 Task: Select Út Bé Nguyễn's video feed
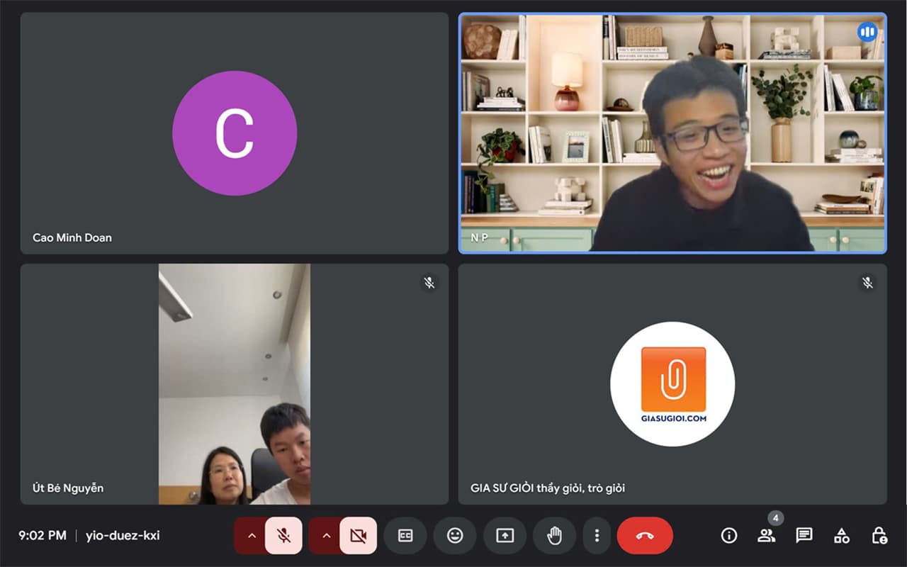pyautogui.click(x=235, y=384)
